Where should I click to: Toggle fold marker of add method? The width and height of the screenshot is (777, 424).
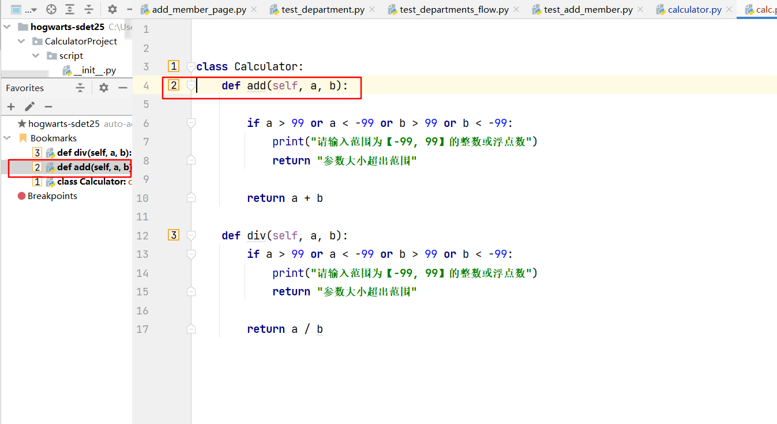(191, 86)
